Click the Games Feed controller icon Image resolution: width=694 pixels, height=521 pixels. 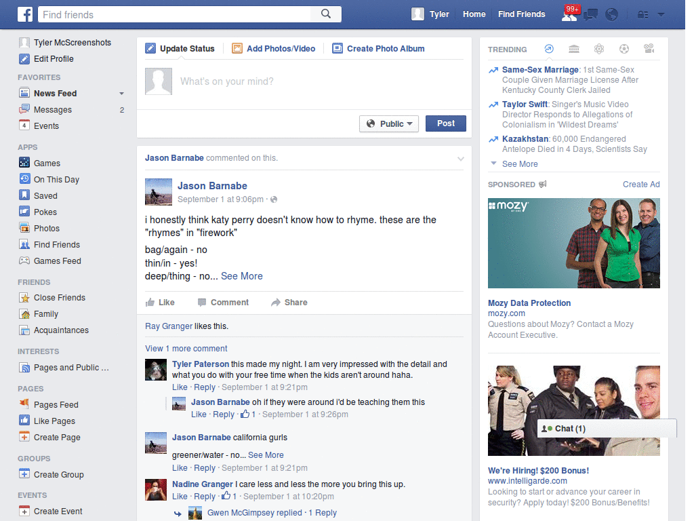click(24, 260)
